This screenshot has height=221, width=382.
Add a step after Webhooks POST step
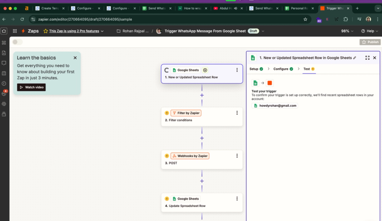point(202,181)
